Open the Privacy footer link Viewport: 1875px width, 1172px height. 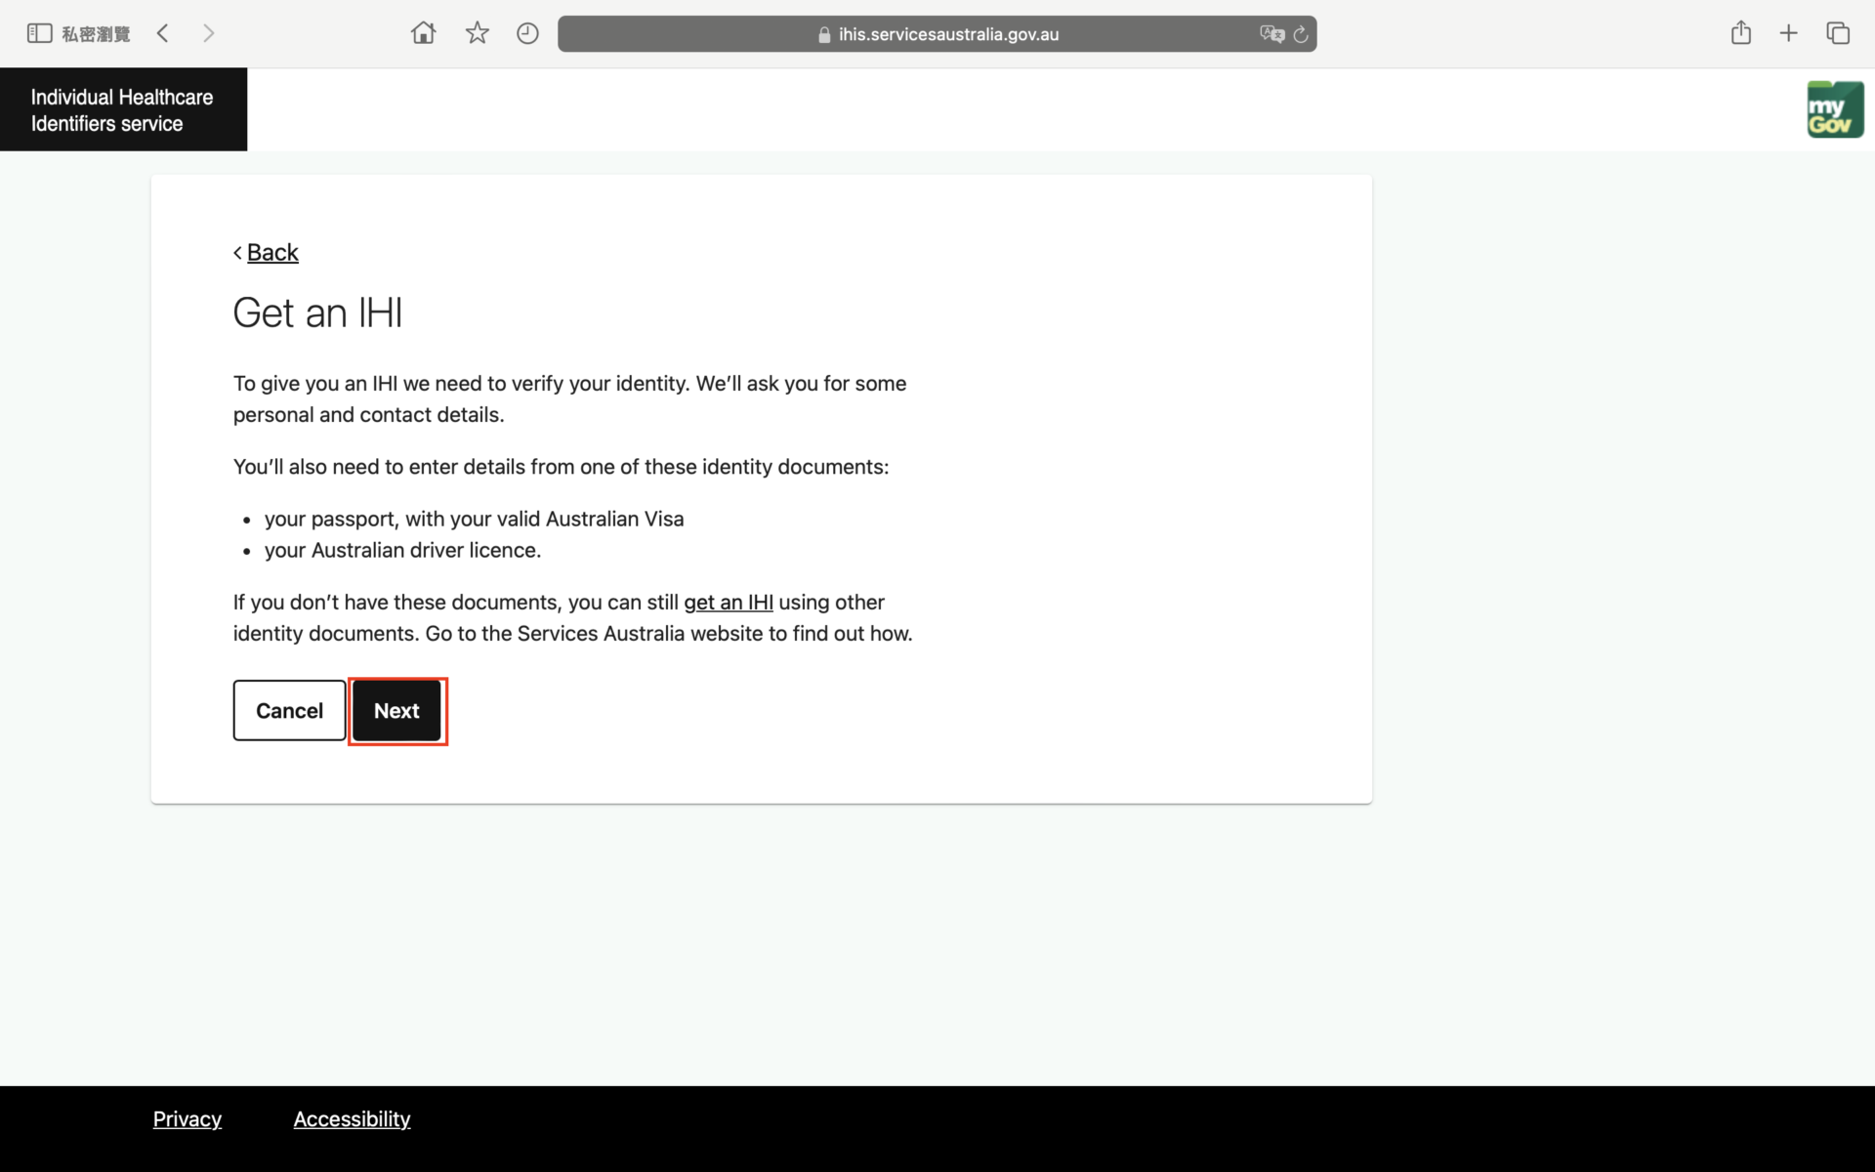pos(187,1119)
